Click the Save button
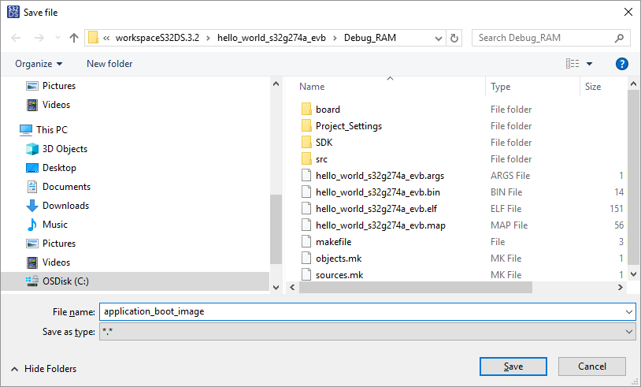Viewport: 641px width, 387px height. click(x=513, y=367)
